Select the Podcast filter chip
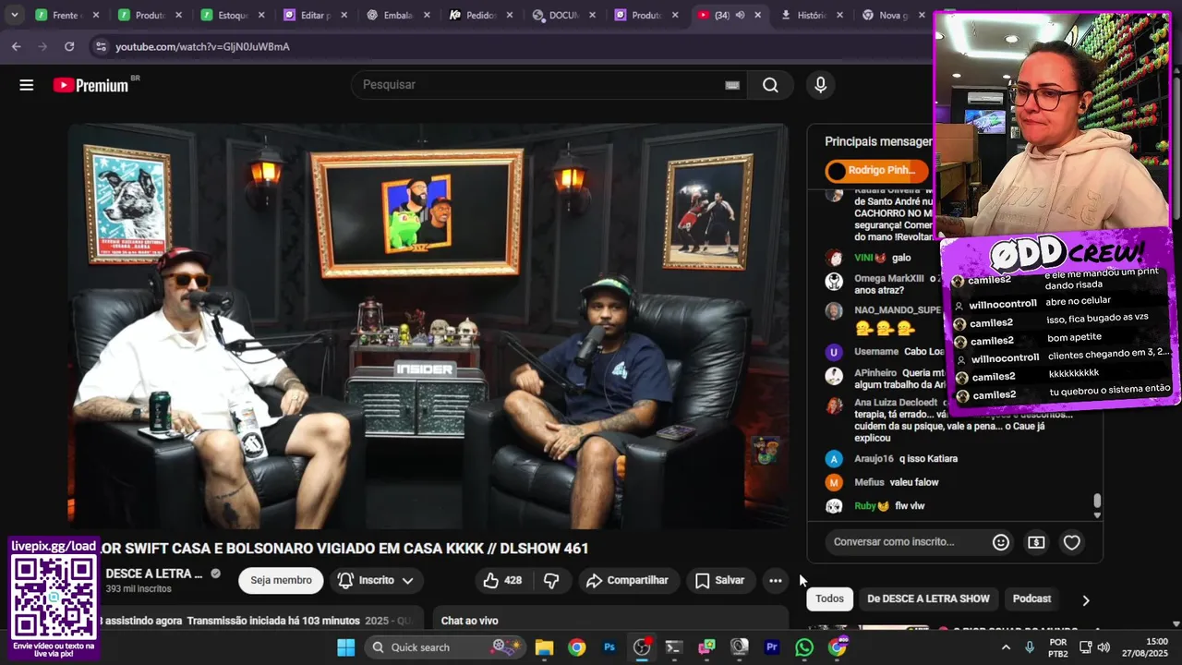The height and width of the screenshot is (665, 1182). (x=1031, y=598)
